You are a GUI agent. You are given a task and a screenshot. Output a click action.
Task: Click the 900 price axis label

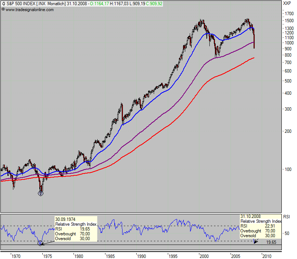coord(288,49)
